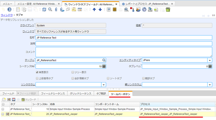
Task: Open the Archive drawer icon
Action: (115, 9)
